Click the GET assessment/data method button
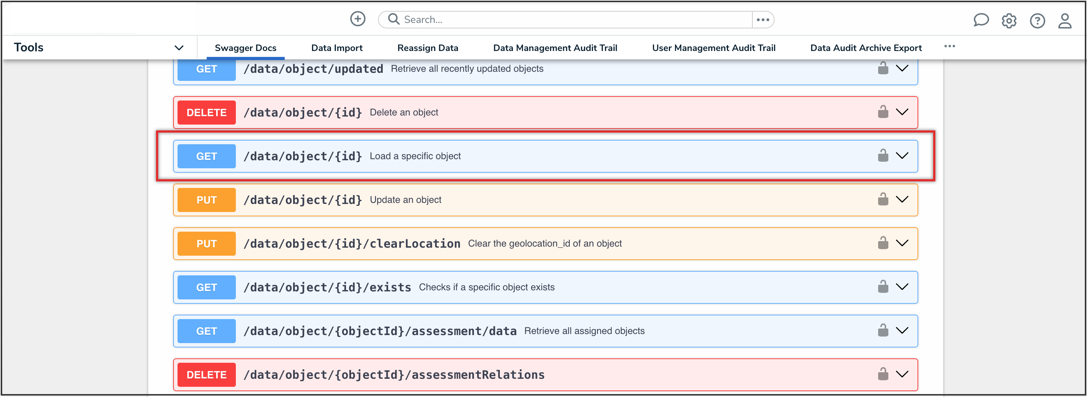Viewport: 1087px width, 397px height. [x=206, y=331]
